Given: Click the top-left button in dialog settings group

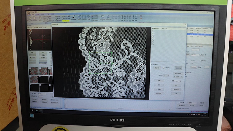Looking at the screenshot, I should [156, 68].
